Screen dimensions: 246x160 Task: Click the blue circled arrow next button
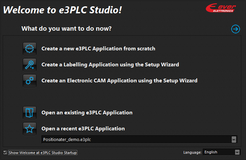(236, 29)
